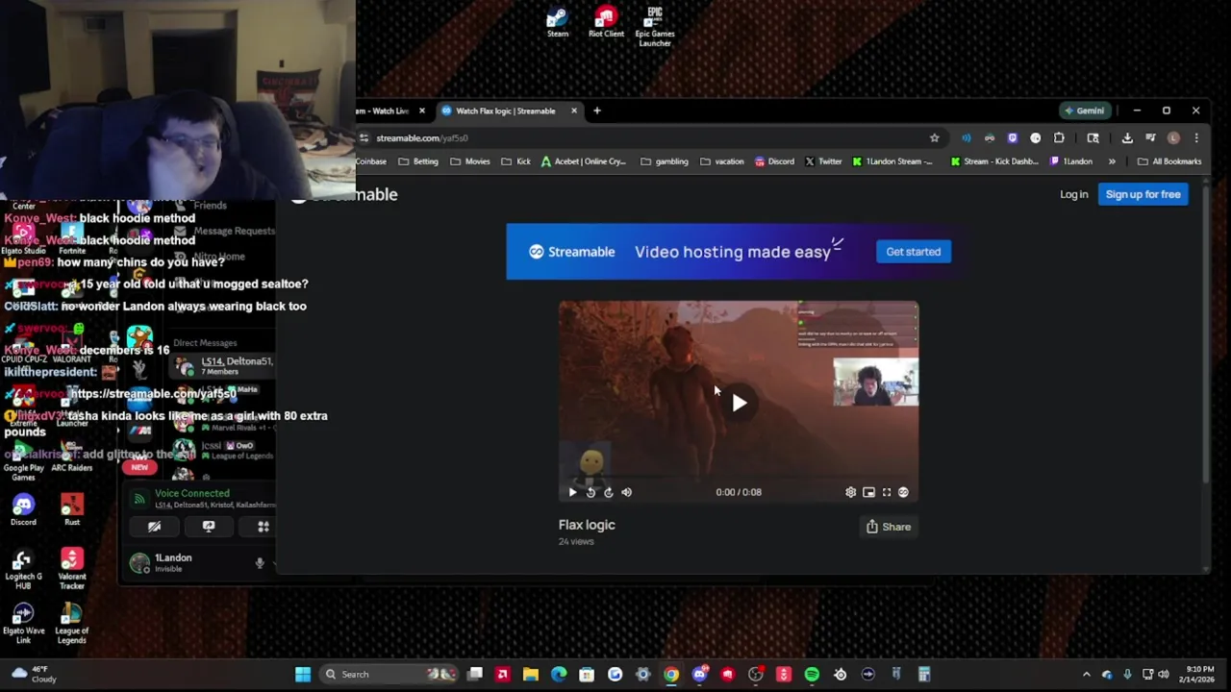The image size is (1231, 692).
Task: Open Gemini button in Chrome title bar
Action: coord(1084,111)
